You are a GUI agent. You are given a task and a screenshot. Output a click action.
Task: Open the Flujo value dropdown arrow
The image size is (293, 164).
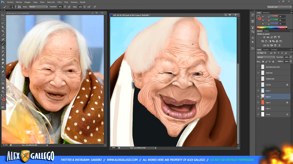click(85, 7)
